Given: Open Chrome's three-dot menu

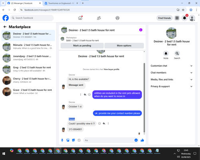Looking at the screenshot, I should [196, 10].
